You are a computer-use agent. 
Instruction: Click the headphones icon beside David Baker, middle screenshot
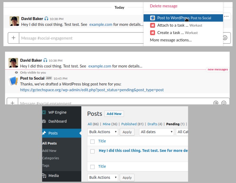click(45, 60)
